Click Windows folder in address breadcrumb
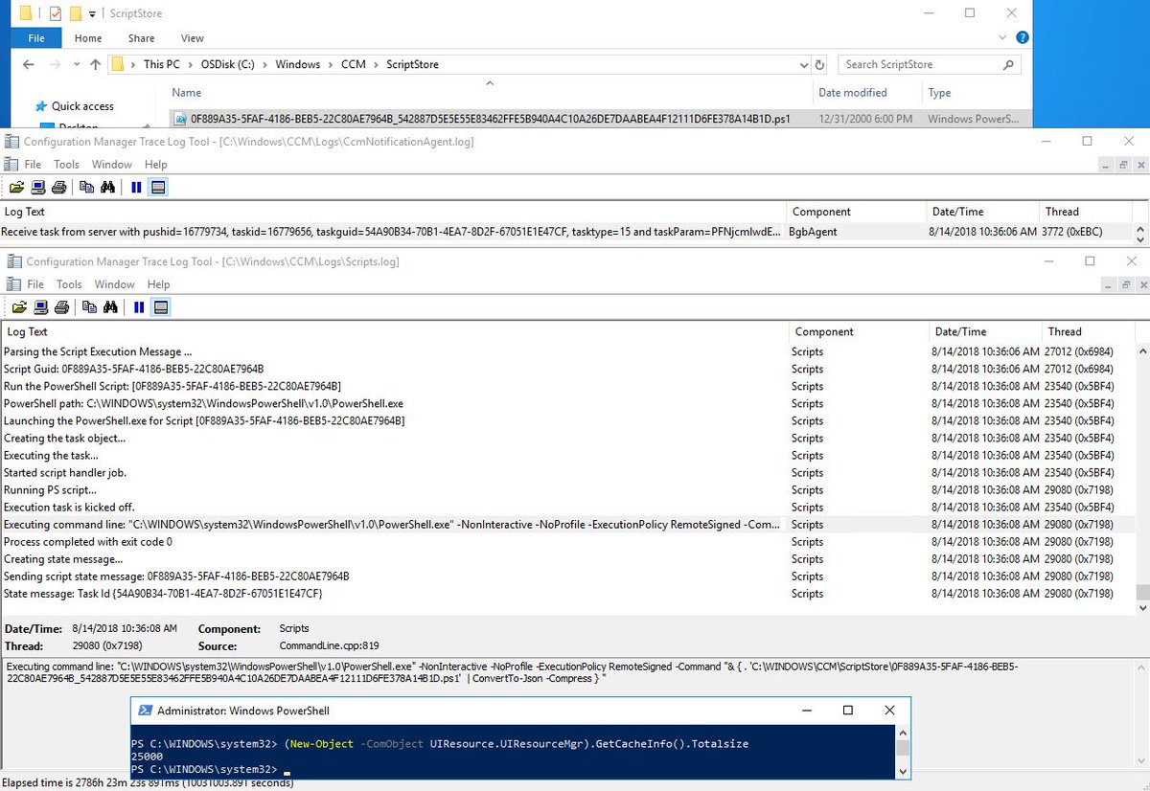The image size is (1150, 791). 298,65
